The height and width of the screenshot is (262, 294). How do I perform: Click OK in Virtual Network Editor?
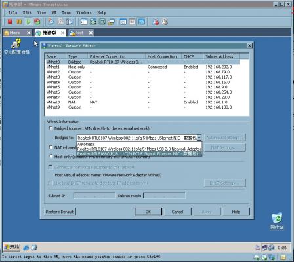tap(148, 212)
